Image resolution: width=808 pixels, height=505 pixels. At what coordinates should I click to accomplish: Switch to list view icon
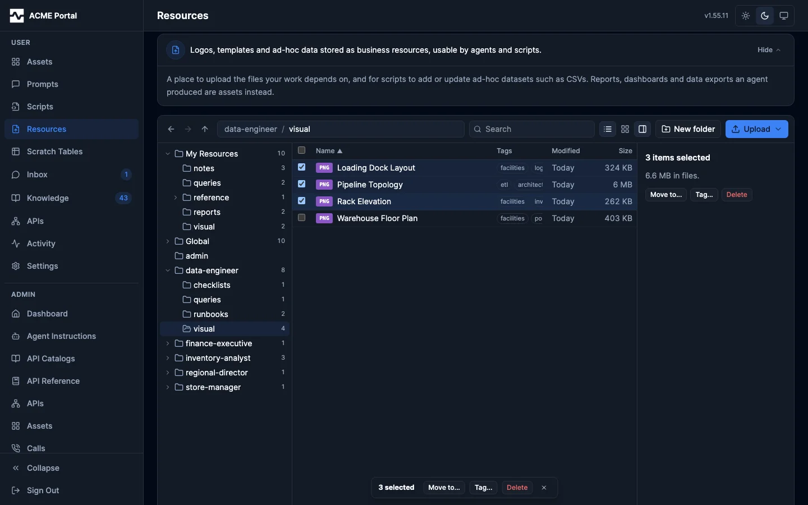[608, 129]
